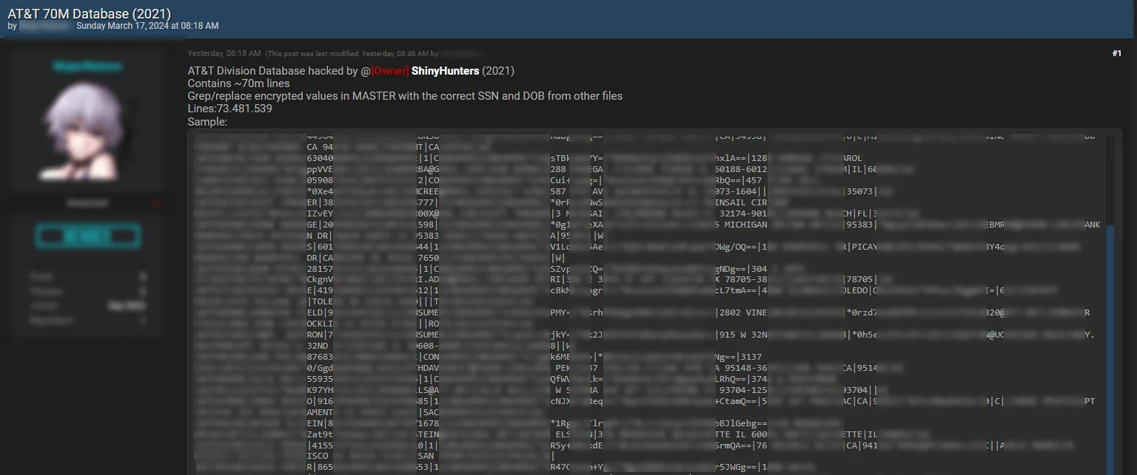Click thread title AT&T 70M Database (2021)

pos(89,13)
